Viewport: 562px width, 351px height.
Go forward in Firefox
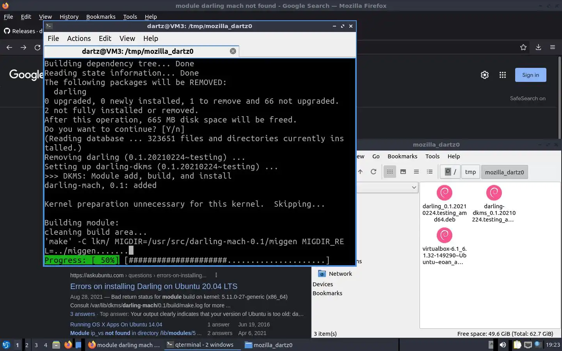[x=23, y=47]
